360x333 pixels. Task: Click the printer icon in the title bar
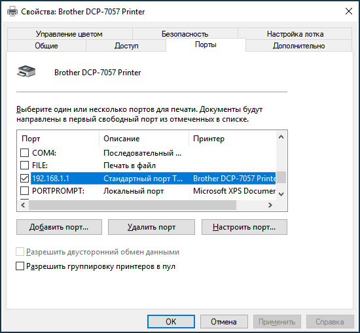(12, 11)
